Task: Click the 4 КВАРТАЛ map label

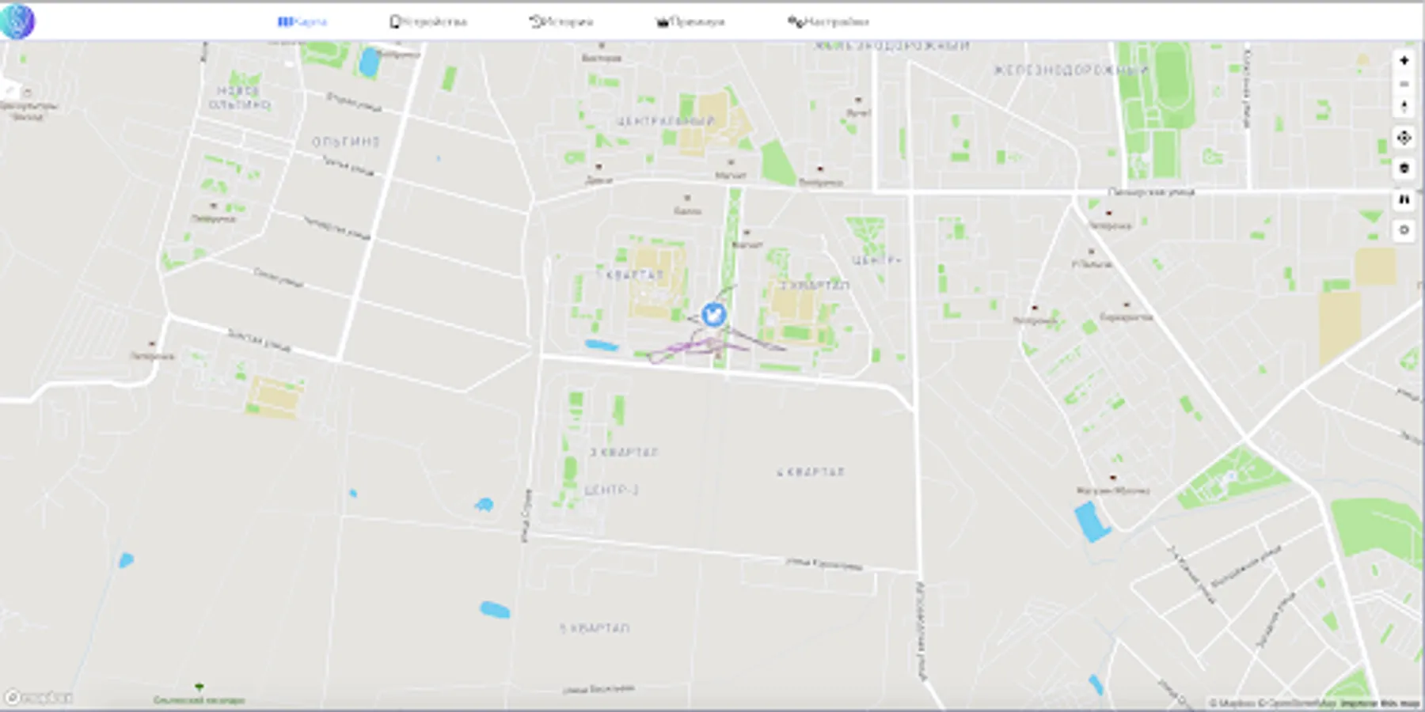Action: [811, 472]
